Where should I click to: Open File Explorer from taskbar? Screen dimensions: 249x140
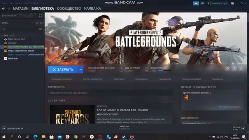pos(44,136)
